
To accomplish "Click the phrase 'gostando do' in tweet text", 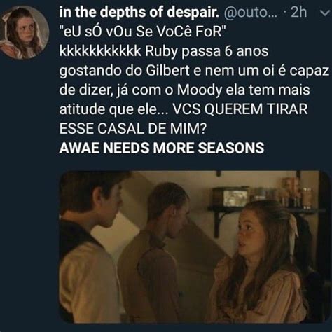I will click(x=101, y=71).
